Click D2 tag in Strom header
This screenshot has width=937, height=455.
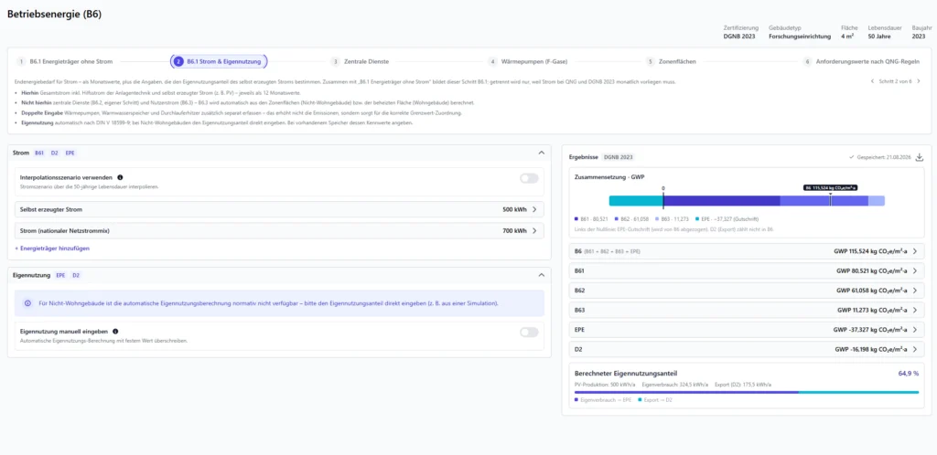pyautogui.click(x=54, y=153)
